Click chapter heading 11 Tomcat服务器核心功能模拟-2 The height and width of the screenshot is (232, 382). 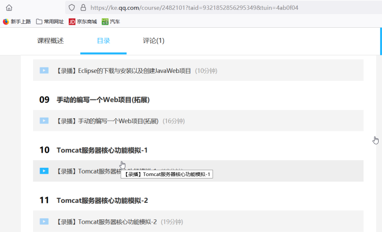pyautogui.click(x=93, y=200)
